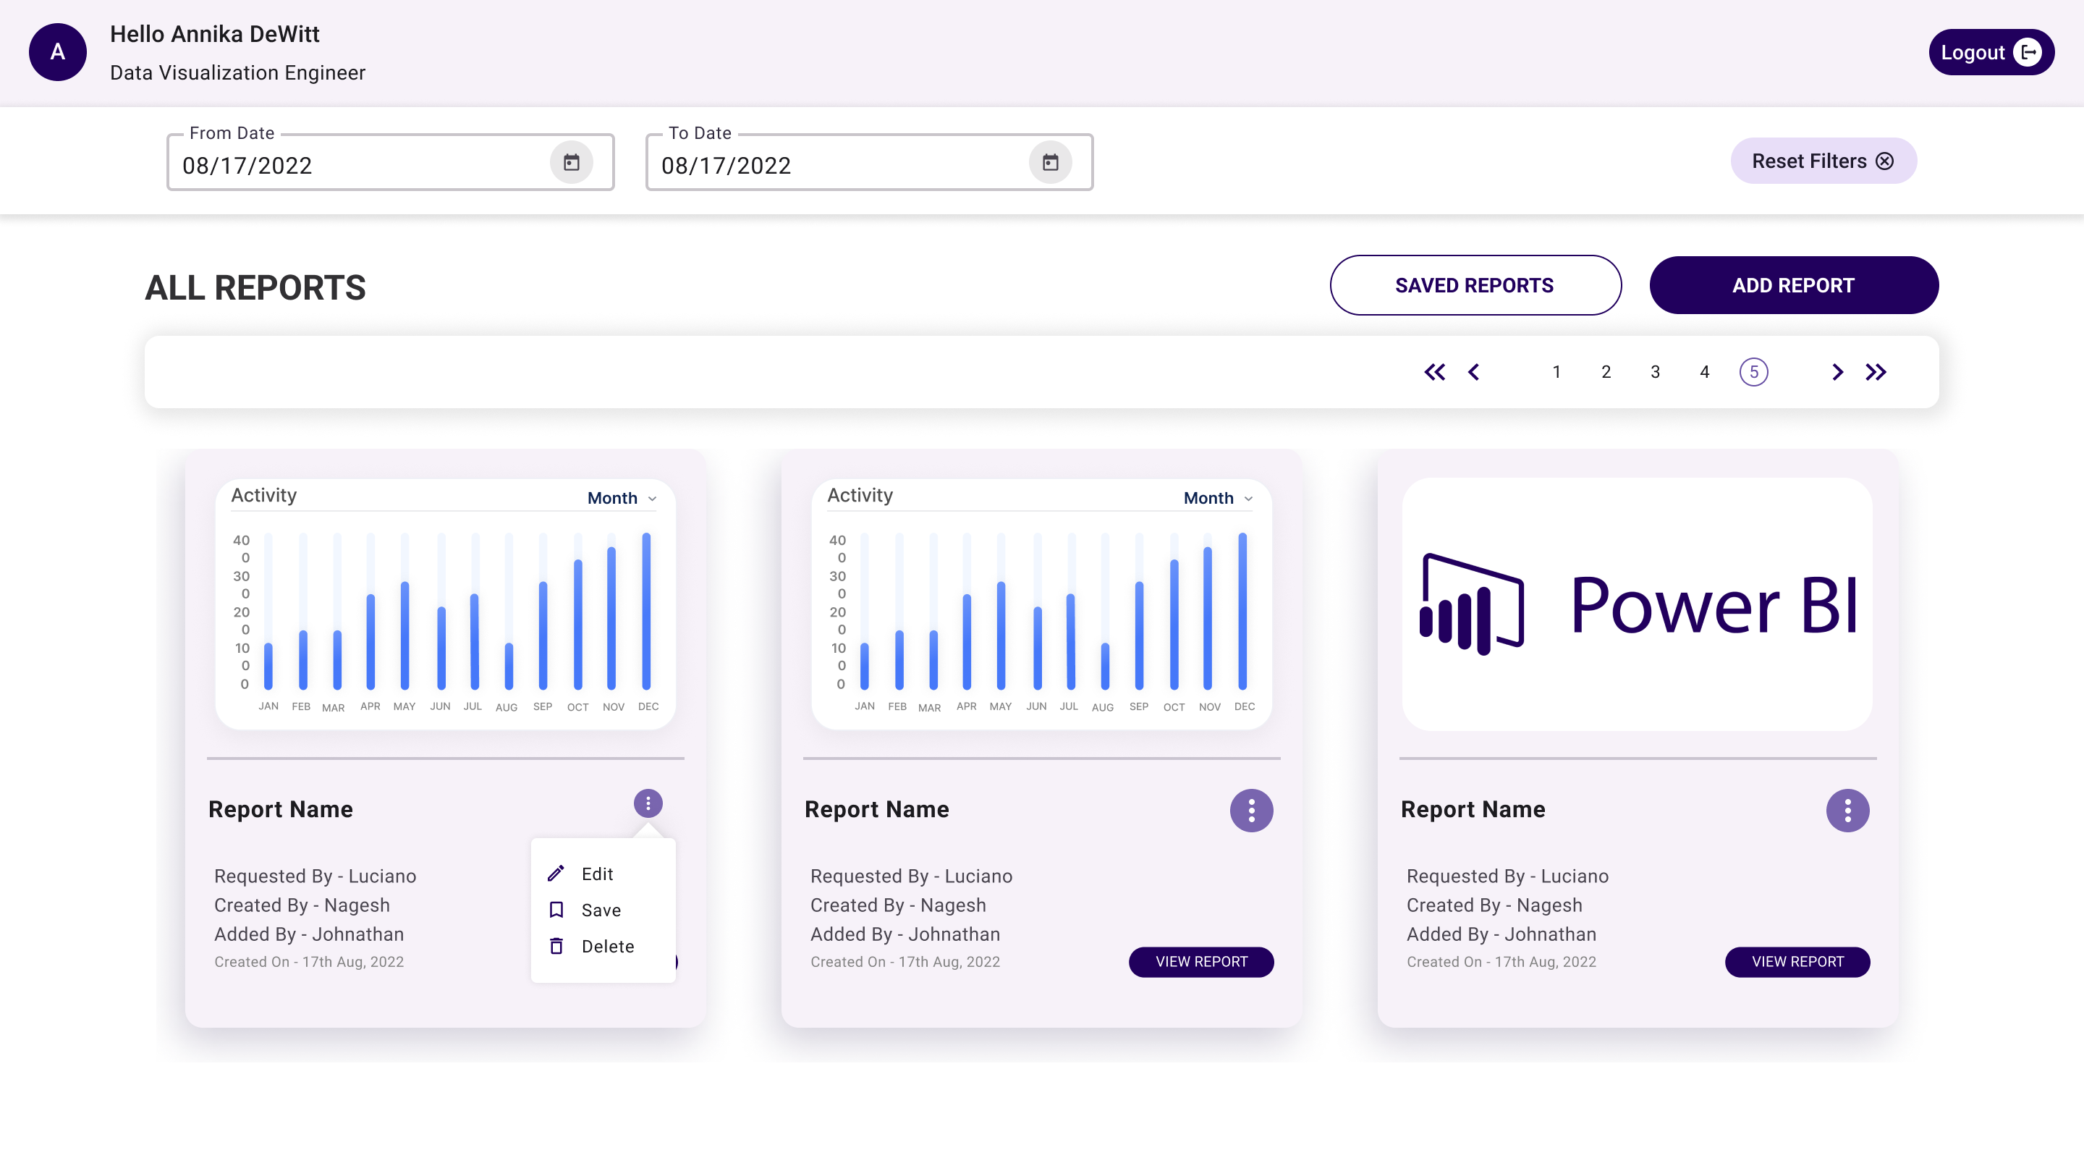Expand the Month dropdown on the second Activity chart
Screen dimensions: 2084x1158
click(1219, 498)
